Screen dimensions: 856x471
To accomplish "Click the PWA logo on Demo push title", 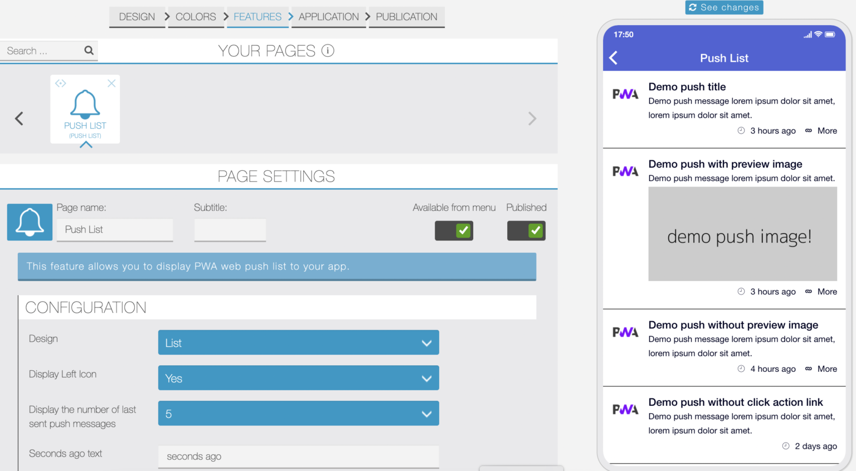I will [625, 94].
